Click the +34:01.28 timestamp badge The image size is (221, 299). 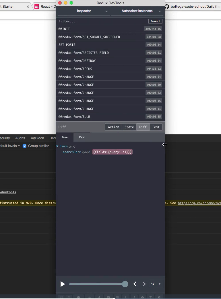(154, 37)
